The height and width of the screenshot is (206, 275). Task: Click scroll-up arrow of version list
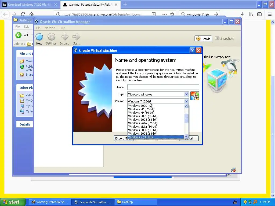point(186,106)
